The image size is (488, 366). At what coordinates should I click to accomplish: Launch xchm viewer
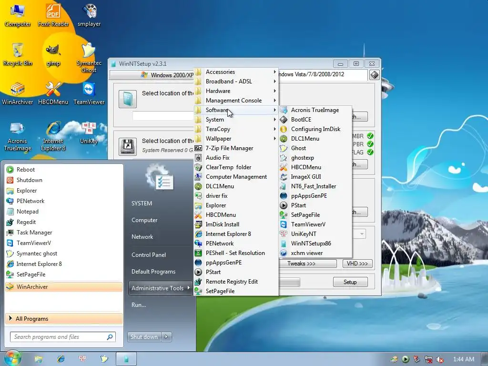click(x=315, y=253)
